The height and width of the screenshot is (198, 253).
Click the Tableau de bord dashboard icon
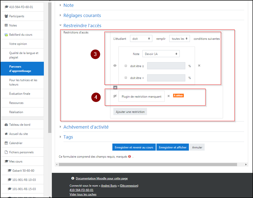pos(6,125)
